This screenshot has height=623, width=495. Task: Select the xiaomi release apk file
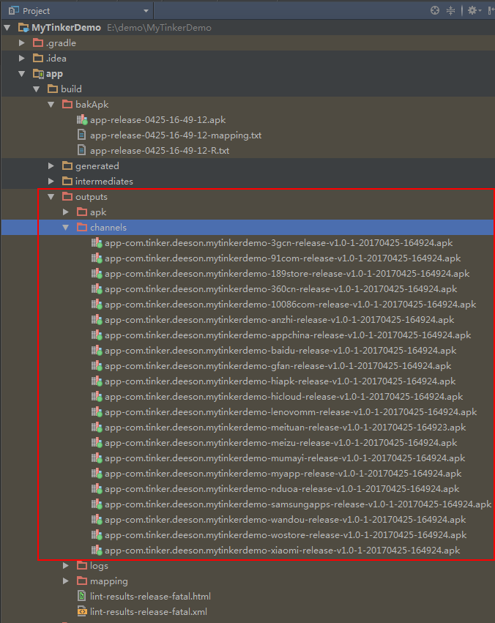pos(283,551)
